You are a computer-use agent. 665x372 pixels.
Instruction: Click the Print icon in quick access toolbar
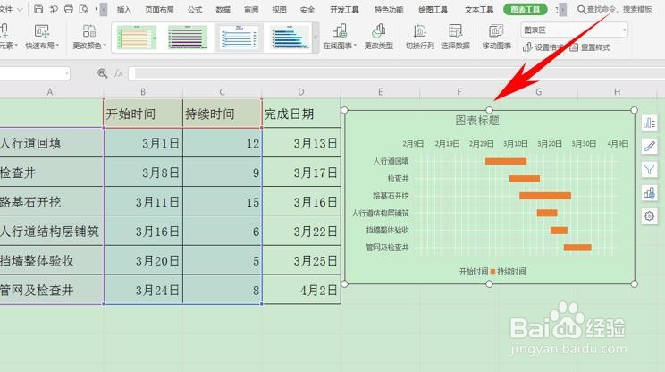click(x=68, y=9)
